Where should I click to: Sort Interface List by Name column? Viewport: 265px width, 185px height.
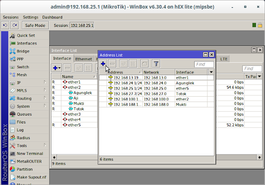[x=79, y=77]
